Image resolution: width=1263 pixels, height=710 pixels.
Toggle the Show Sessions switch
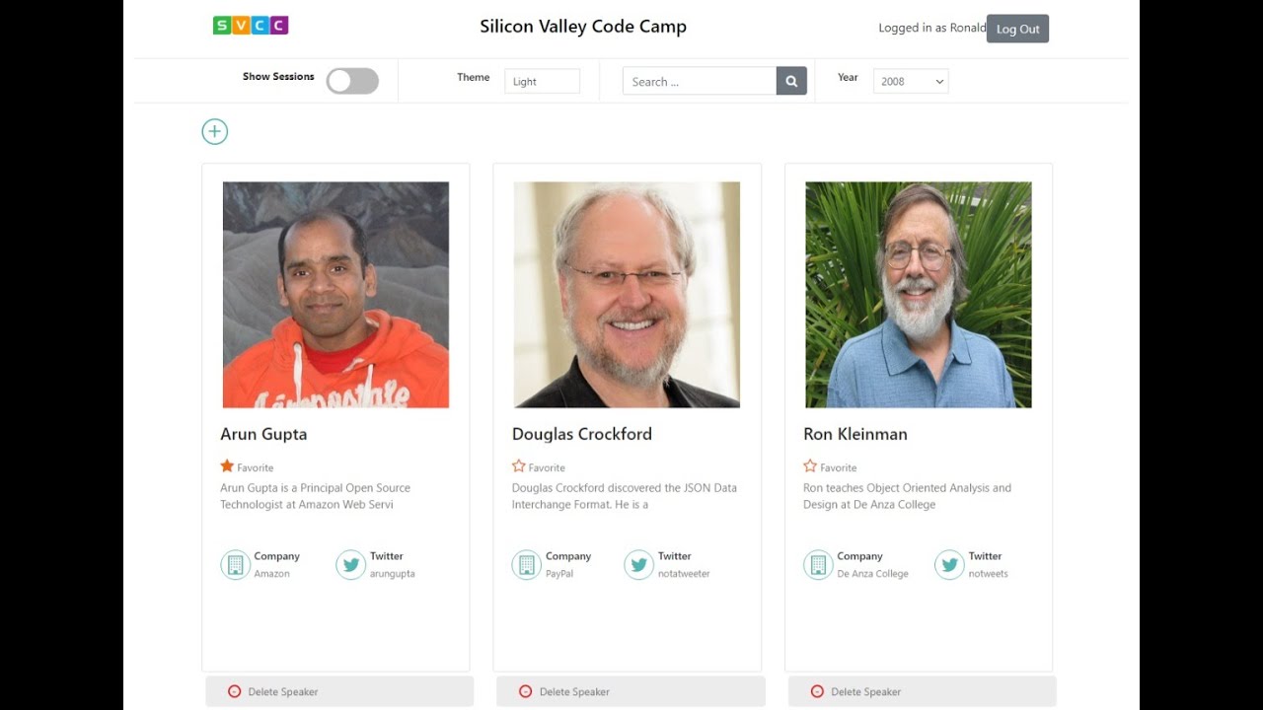(x=352, y=81)
